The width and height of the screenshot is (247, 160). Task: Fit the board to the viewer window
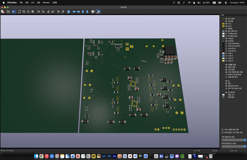pos(33,12)
